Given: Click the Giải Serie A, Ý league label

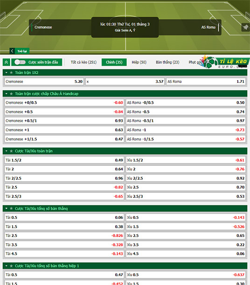Looking at the screenshot, I should tap(125, 30).
